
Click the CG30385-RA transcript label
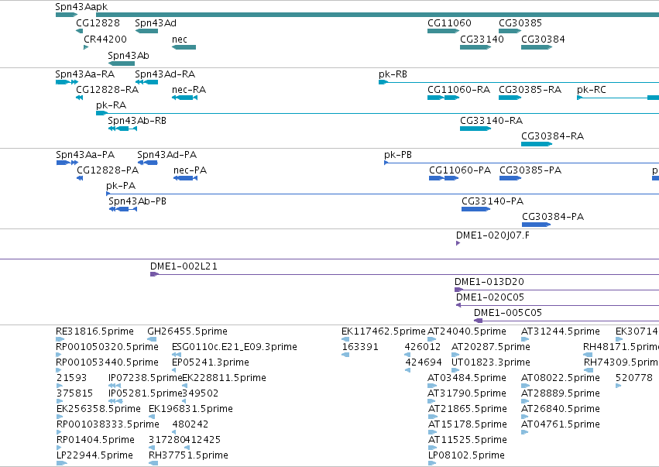pyautogui.click(x=530, y=90)
